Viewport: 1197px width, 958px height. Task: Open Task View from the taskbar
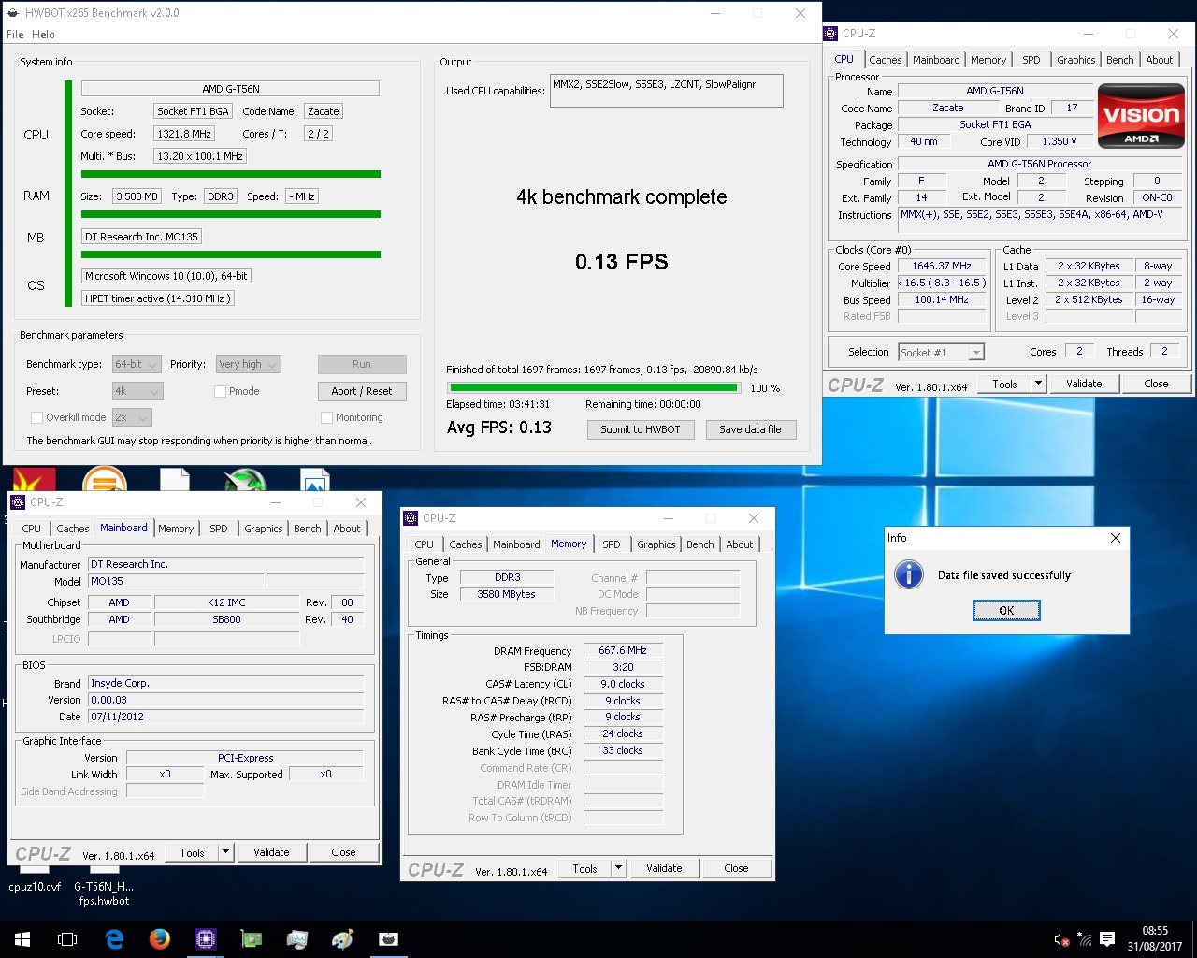tap(67, 938)
